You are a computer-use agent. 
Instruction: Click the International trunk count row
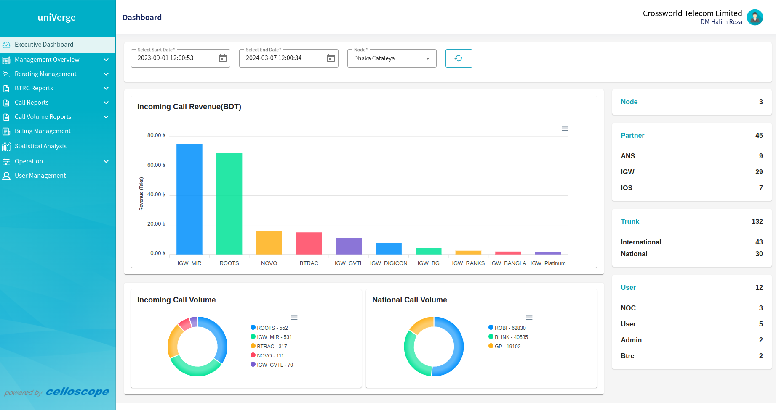tap(692, 242)
